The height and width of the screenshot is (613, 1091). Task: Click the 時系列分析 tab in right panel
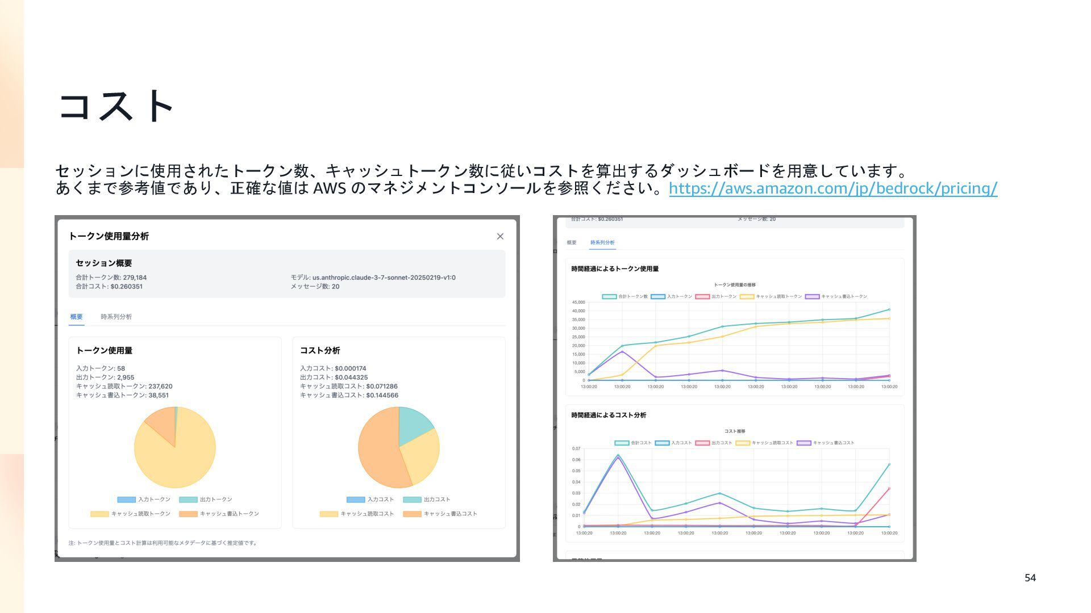pos(602,242)
